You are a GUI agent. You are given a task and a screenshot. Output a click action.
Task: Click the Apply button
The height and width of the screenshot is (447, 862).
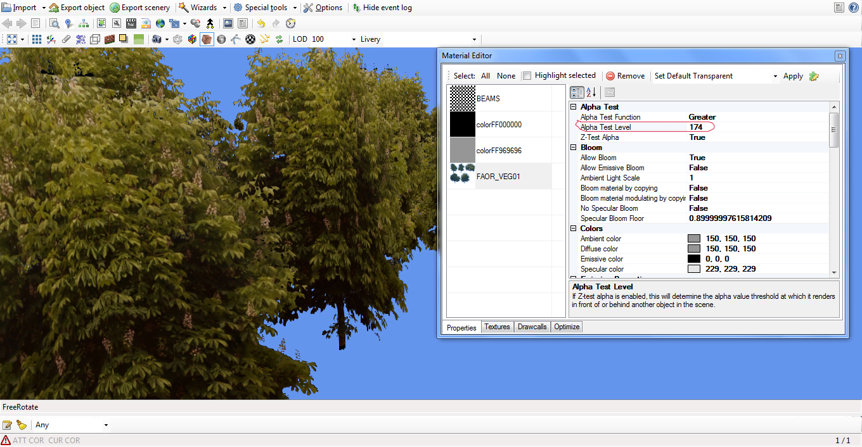[x=793, y=76]
